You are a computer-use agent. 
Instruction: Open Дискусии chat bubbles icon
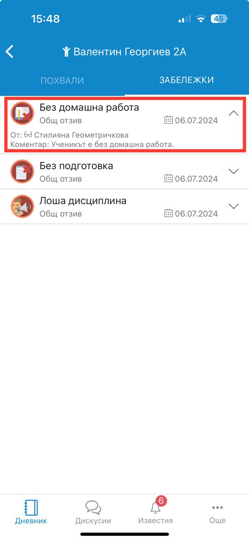pos(93,507)
